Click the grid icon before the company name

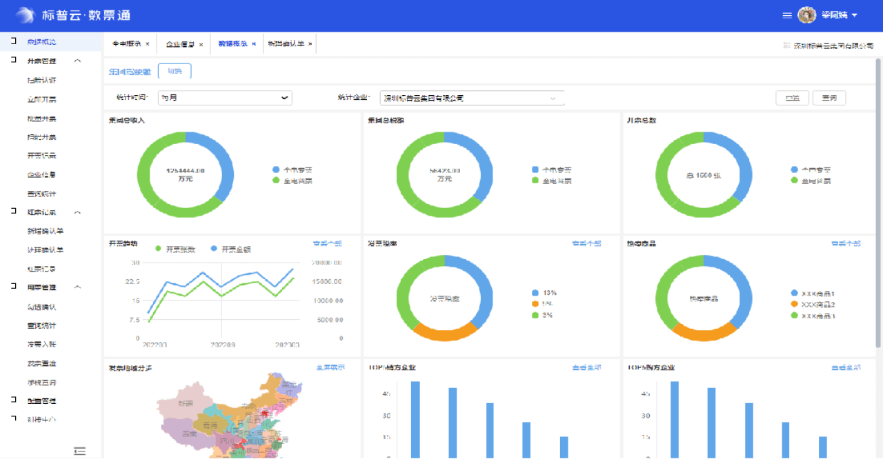[786, 45]
